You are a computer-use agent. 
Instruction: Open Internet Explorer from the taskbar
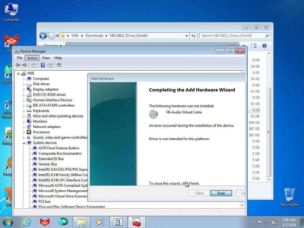26,222
